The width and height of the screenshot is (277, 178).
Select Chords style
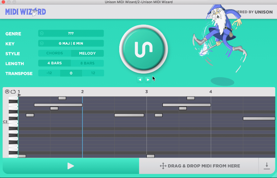(x=55, y=53)
